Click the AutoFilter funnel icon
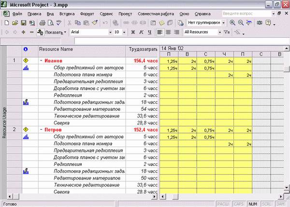 (x=227, y=32)
